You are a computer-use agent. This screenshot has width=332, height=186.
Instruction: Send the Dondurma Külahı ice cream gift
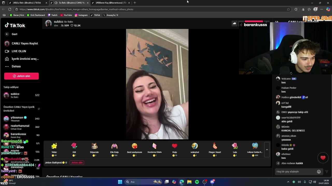click(x=155, y=150)
